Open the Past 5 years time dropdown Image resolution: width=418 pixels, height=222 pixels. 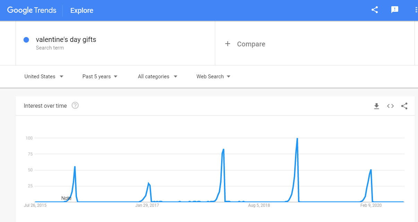coord(100,77)
